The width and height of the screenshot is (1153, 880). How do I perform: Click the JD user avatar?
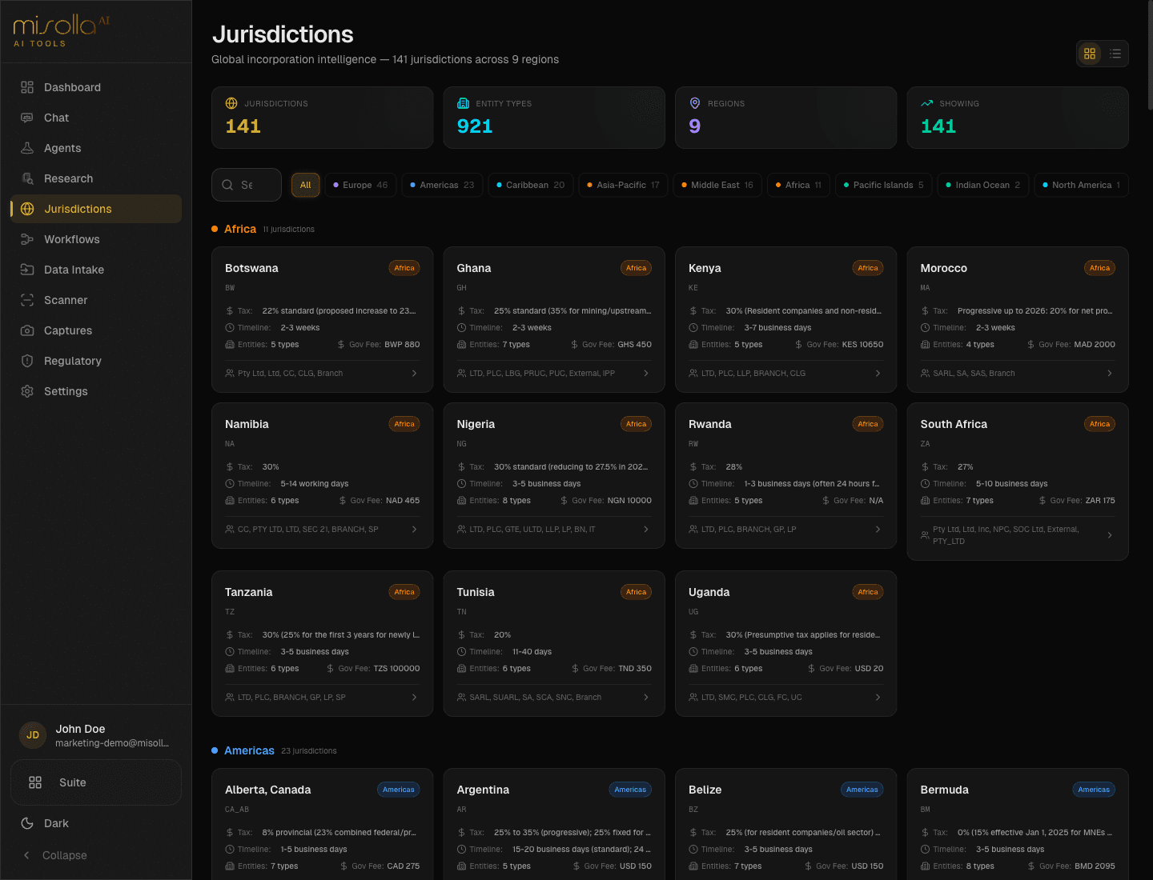pyautogui.click(x=33, y=735)
